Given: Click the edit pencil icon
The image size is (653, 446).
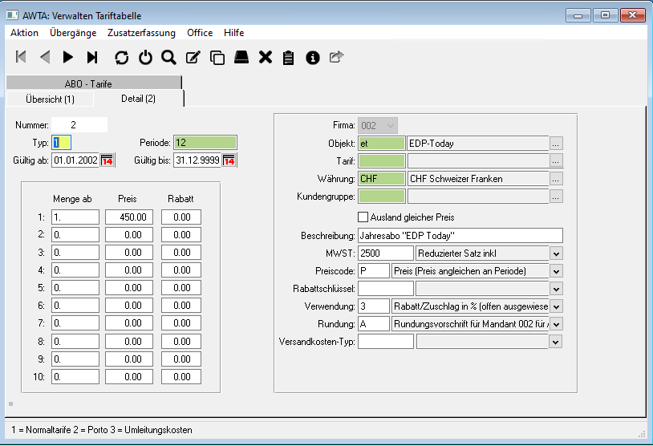Looking at the screenshot, I should click(193, 57).
